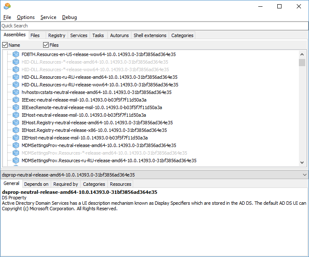309x257 pixels.
Task: Open the Options menu
Action: coord(26,17)
